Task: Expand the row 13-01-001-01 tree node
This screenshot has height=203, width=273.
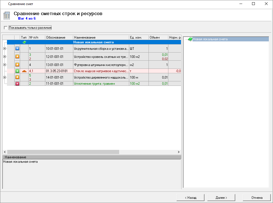Action: [x=4, y=65]
